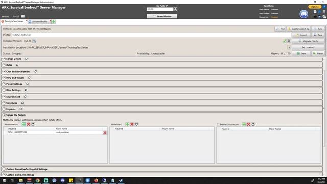The width and height of the screenshot is (327, 184).
Task: Expand the Player Settings section
Action: (x=4, y=84)
